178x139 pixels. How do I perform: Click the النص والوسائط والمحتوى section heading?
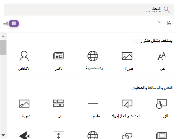[x=152, y=88]
